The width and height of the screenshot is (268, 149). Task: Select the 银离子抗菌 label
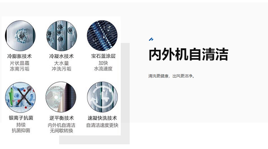(x=21, y=118)
